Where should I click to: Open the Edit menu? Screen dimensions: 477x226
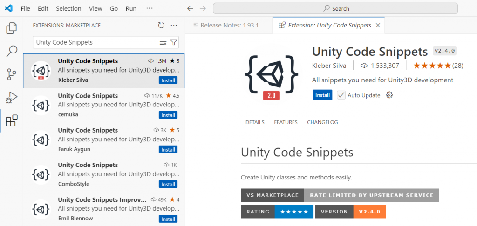(43, 8)
